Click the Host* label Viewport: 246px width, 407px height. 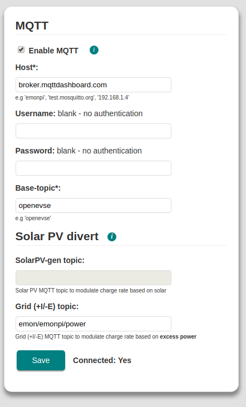tap(27, 67)
